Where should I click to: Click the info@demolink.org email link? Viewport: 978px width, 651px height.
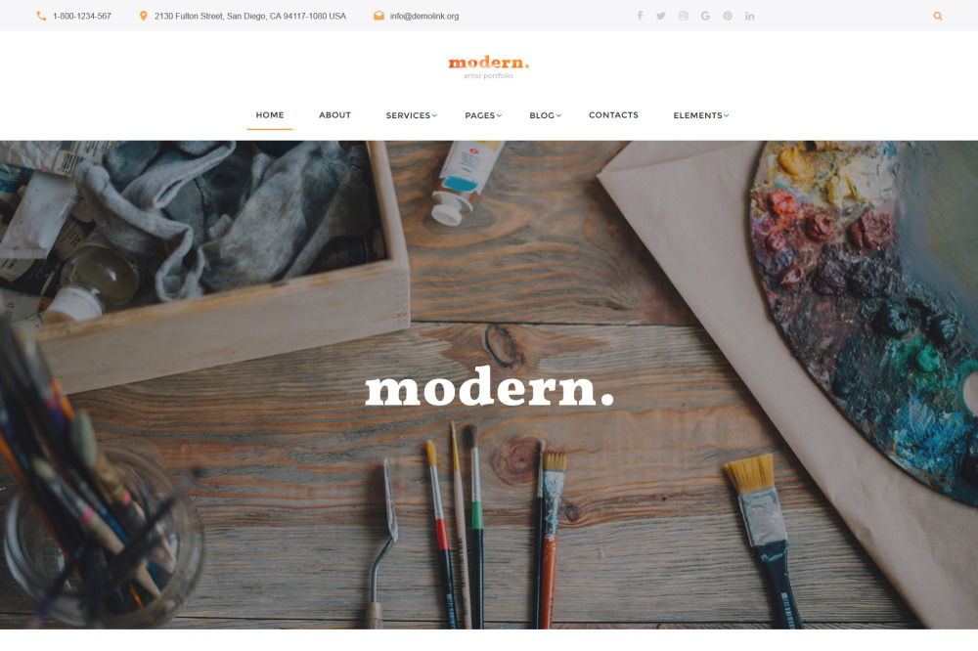(424, 17)
